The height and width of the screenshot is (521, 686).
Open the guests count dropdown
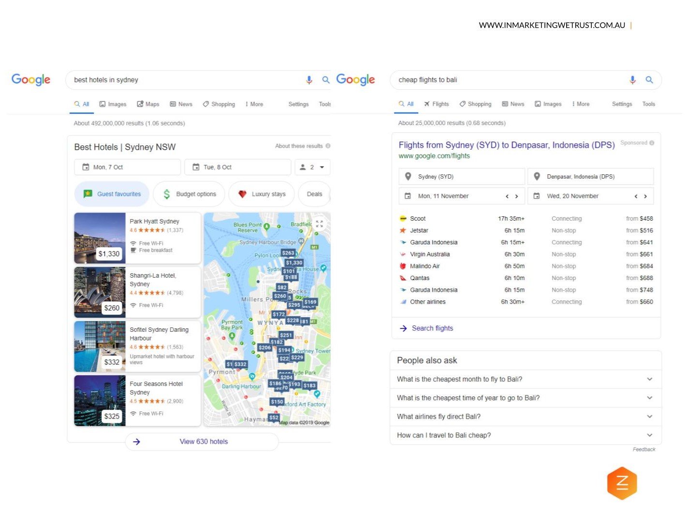click(x=313, y=167)
